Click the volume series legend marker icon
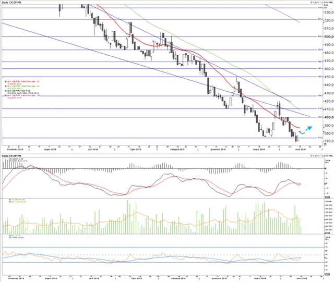 tap(10, 200)
